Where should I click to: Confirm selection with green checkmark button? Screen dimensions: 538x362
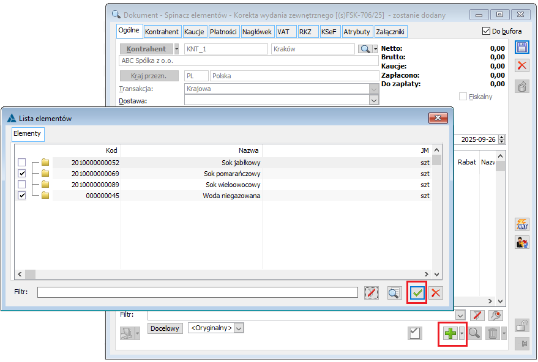click(x=417, y=293)
